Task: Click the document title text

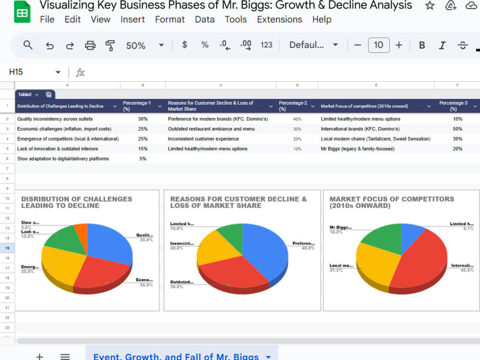Action: tap(226, 5)
